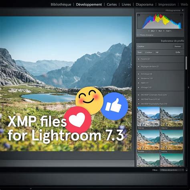This screenshot has width=190, height=190.
Task: Open the Grille view dropdown
Action: [179, 52]
